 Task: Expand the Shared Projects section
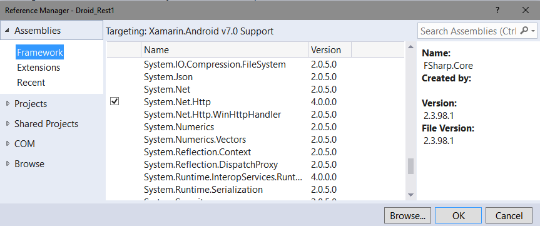[8, 124]
